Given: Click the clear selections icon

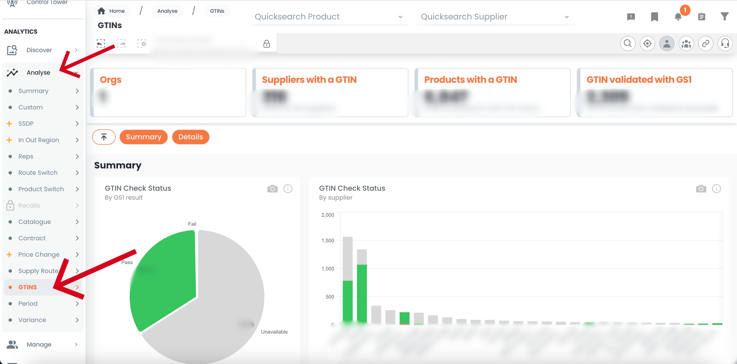Looking at the screenshot, I should [x=142, y=43].
